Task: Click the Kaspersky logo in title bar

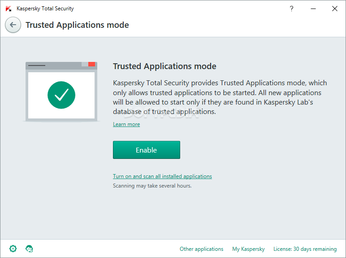Action: click(9, 9)
